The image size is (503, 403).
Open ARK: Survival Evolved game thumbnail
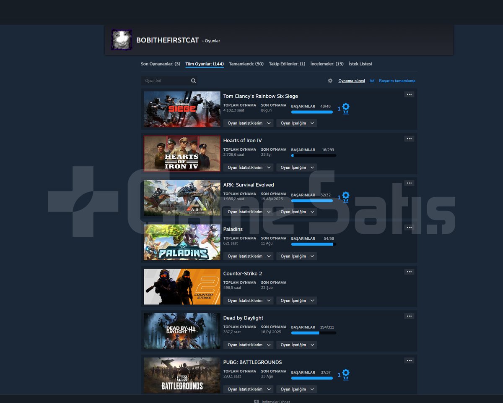[182, 198]
